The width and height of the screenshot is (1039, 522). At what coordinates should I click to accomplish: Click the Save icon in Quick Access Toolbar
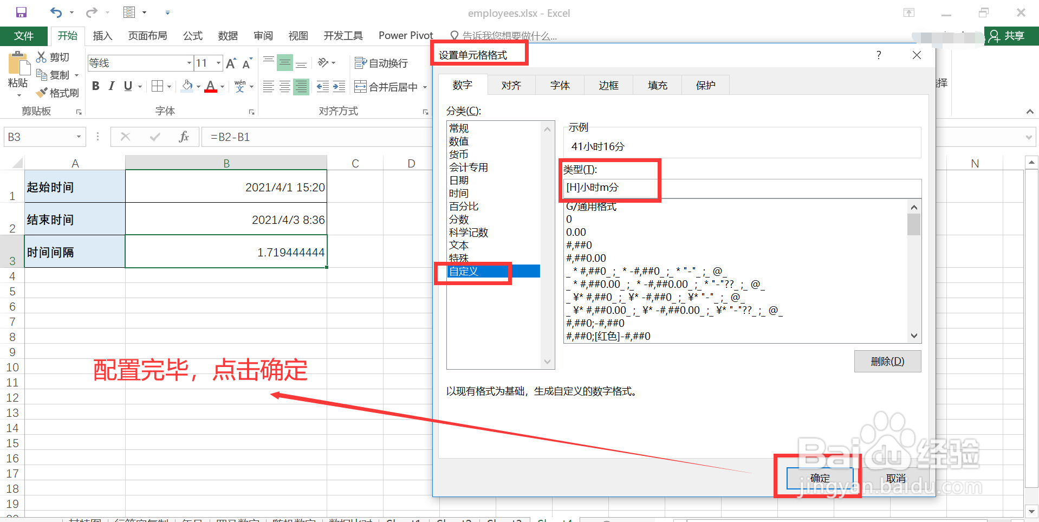click(20, 12)
